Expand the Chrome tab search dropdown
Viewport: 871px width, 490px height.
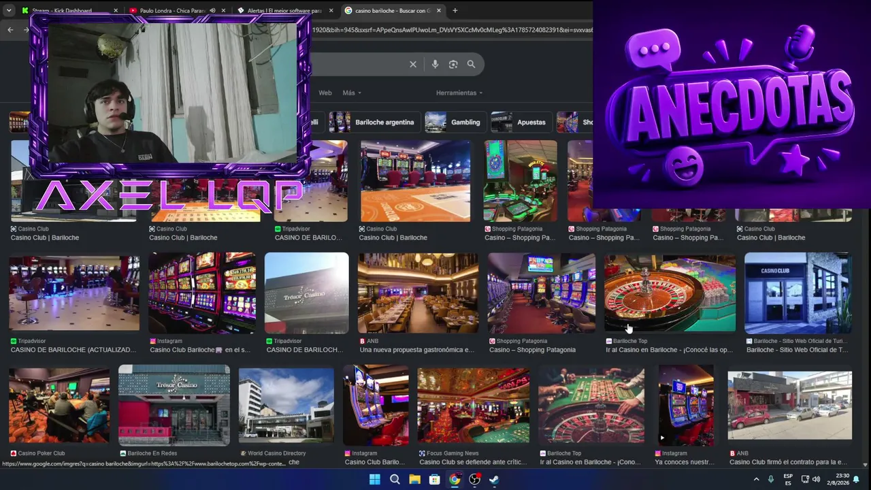tap(10, 10)
